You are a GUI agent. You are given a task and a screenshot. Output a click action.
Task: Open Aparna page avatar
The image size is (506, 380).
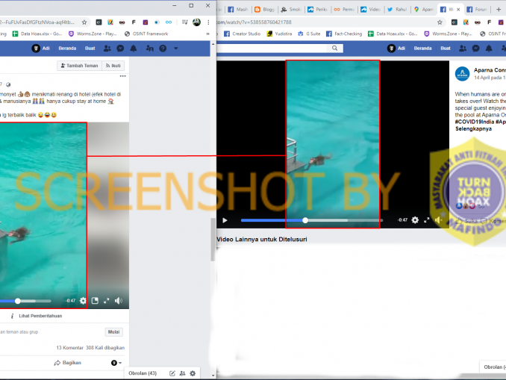462,74
